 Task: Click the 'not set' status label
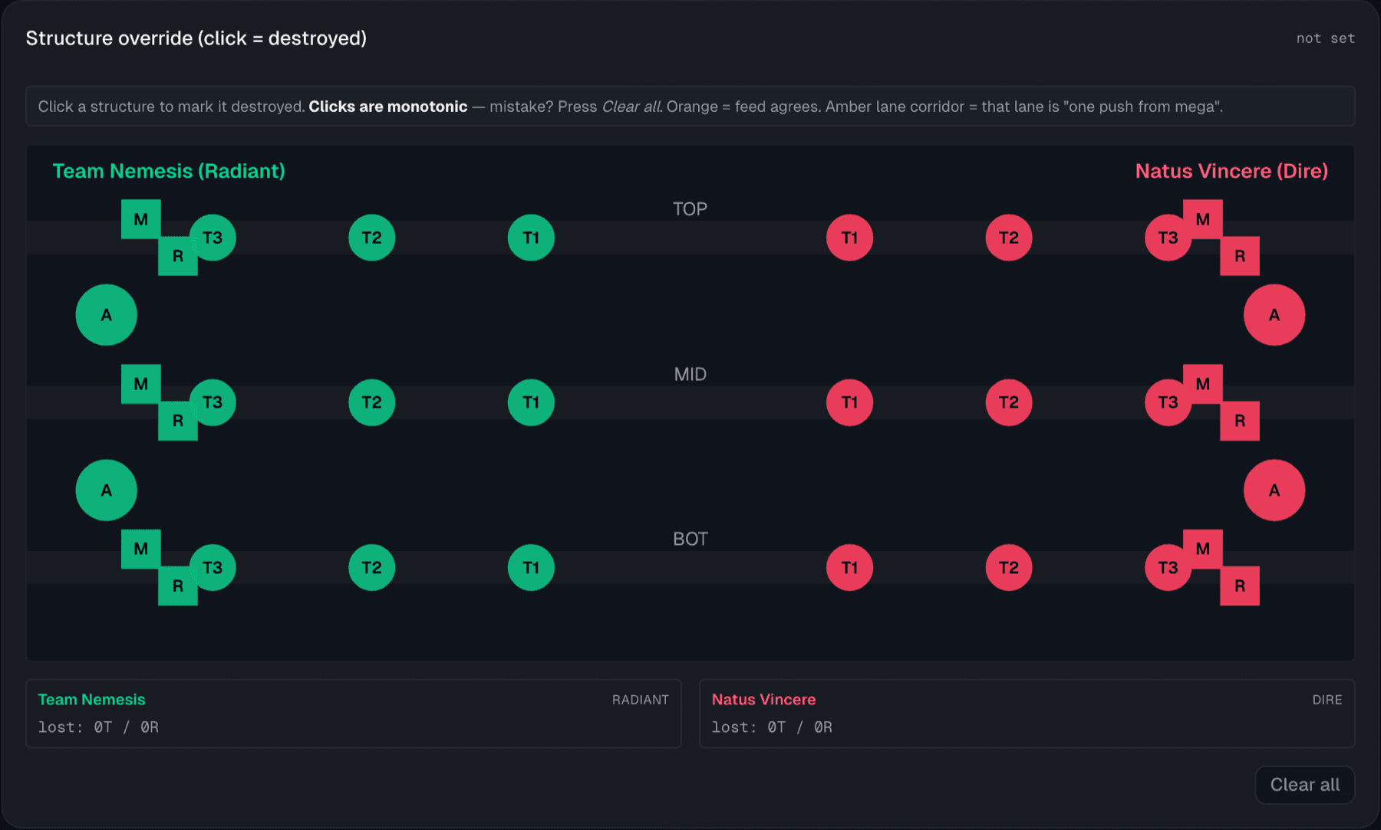click(1325, 38)
